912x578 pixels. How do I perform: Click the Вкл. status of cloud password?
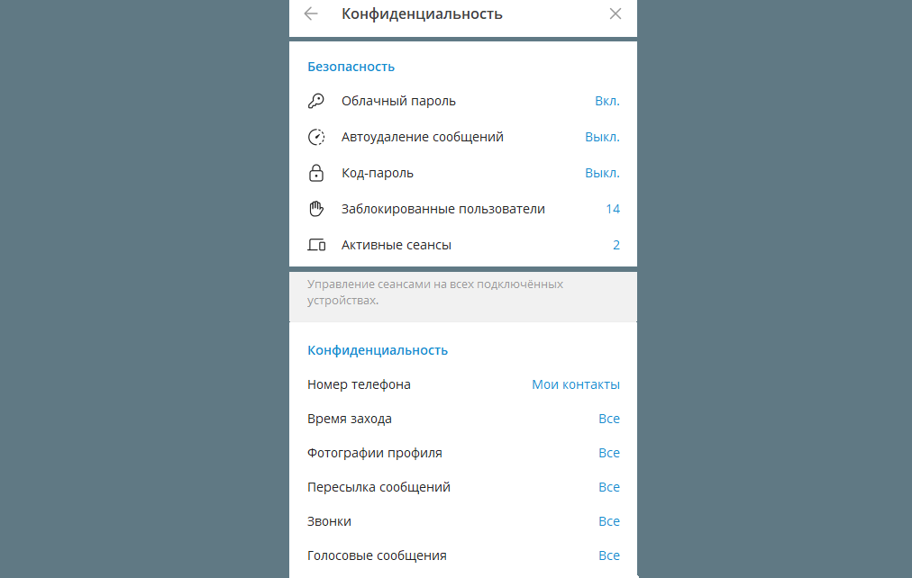click(x=607, y=101)
